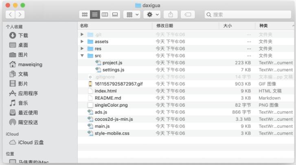Switch to gallery view mode
This screenshot has height=165, width=296.
(x=115, y=14)
